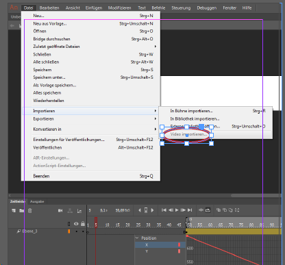Go to last frame button

point(190,210)
